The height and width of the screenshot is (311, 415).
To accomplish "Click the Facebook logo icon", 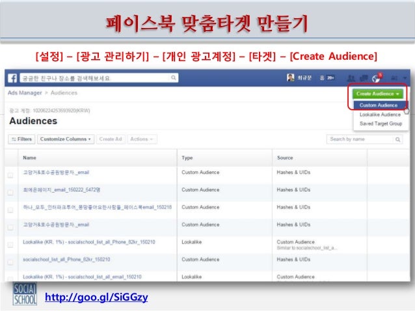I will (x=12, y=78).
